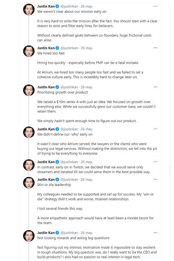Open more options on 'We hired too fast' tweet

(x=155, y=48)
